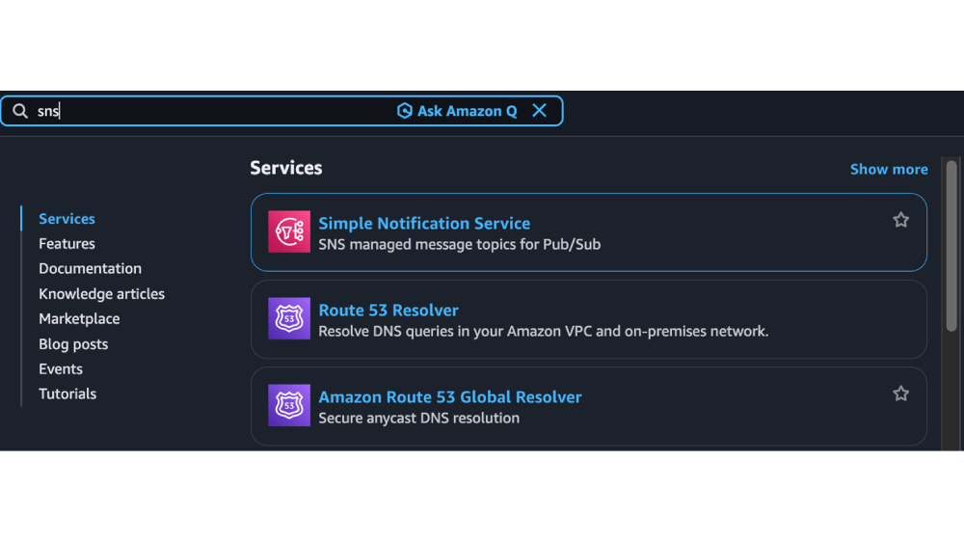Select Tutorials in the sidebar

click(67, 394)
